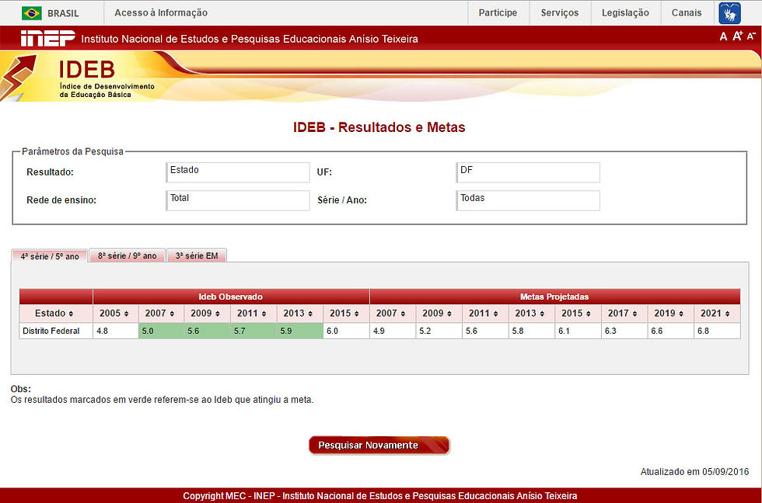
Task: Click the Atualizado em 05/09/2016 text
Action: 694,471
